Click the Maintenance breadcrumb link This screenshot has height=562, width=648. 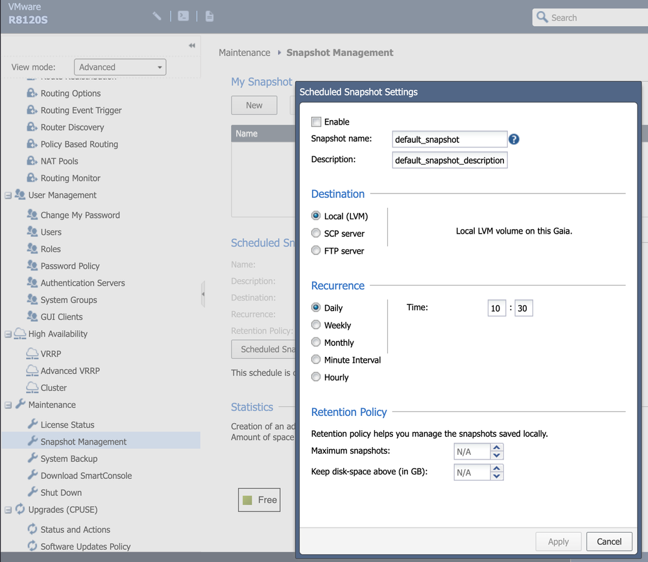(245, 53)
